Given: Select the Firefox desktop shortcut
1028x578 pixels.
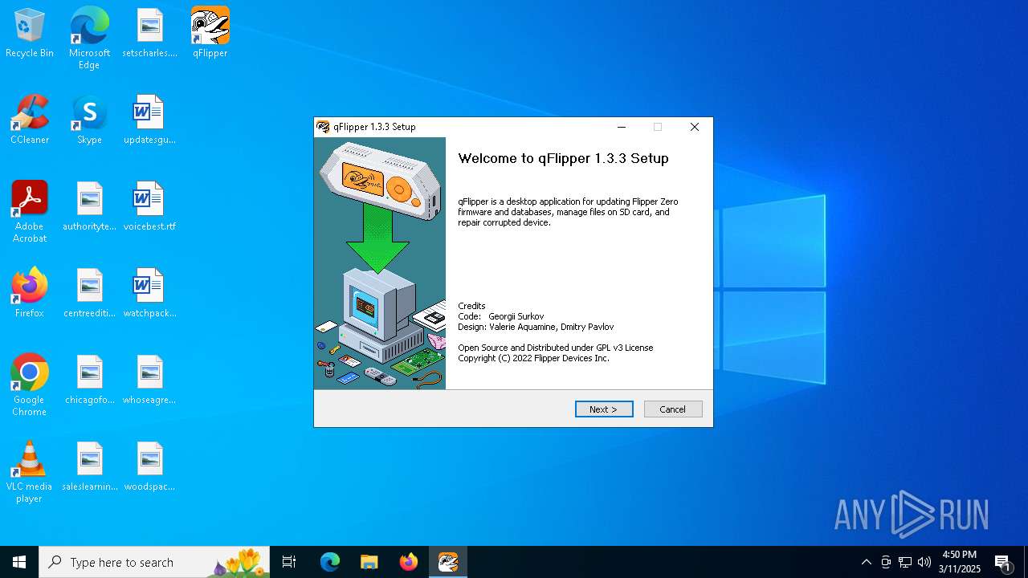Looking at the screenshot, I should [30, 293].
